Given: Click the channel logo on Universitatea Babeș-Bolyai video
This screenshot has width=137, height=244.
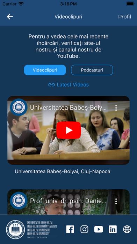Looking at the screenshot, I should click(x=19, y=107).
